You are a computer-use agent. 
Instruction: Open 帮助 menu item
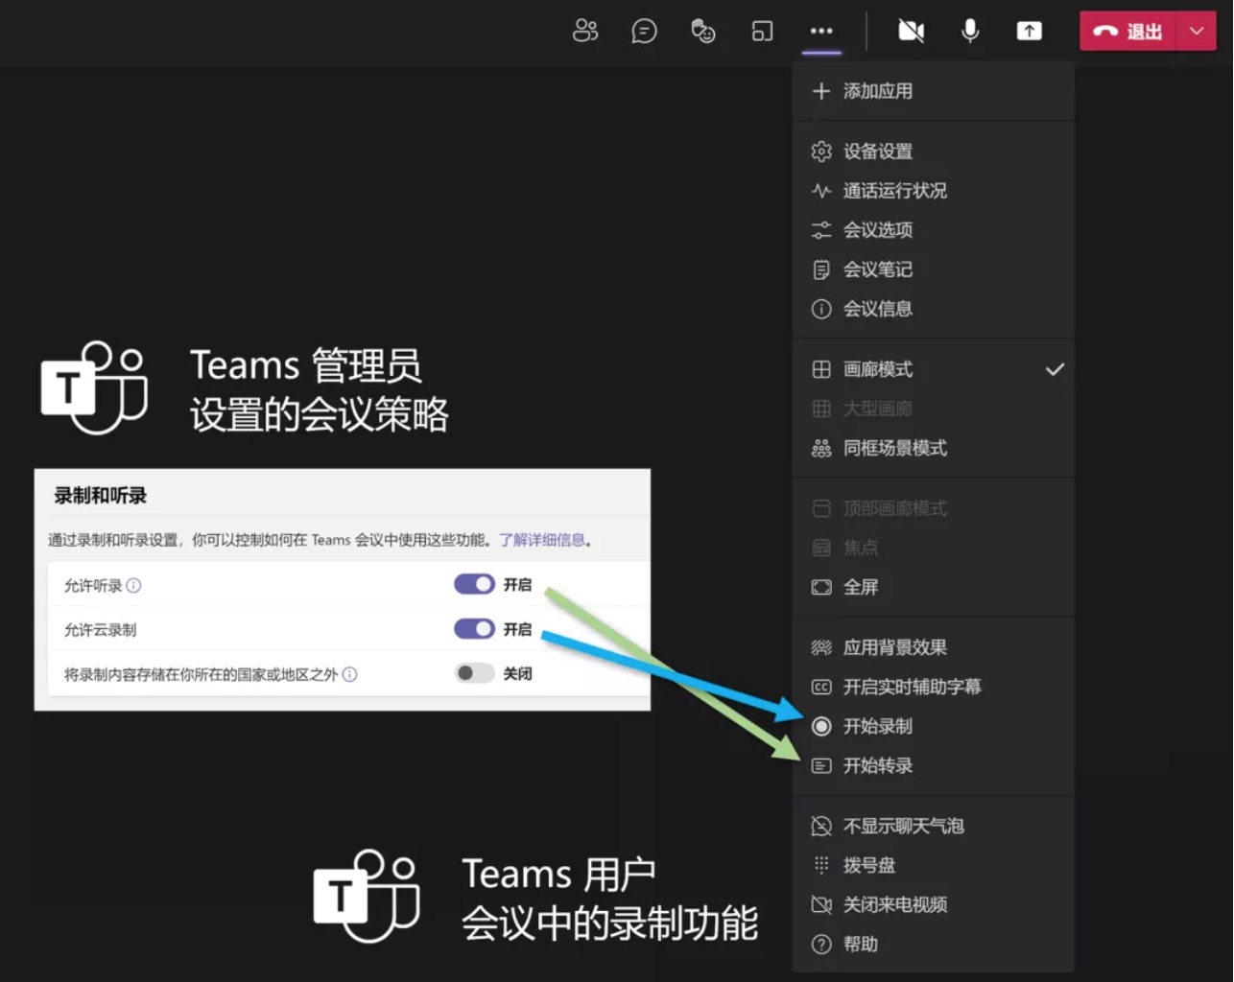coord(934,945)
